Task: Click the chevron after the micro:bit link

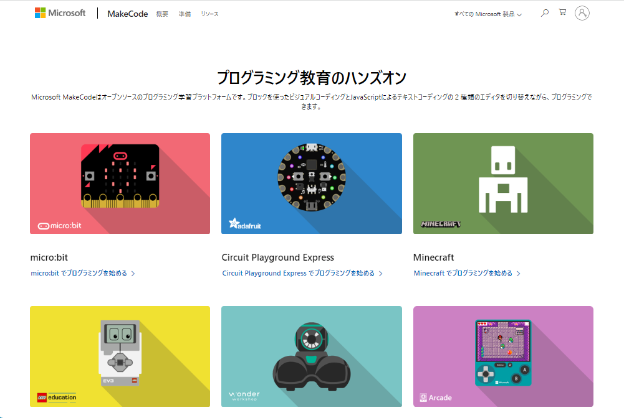Action: click(133, 274)
